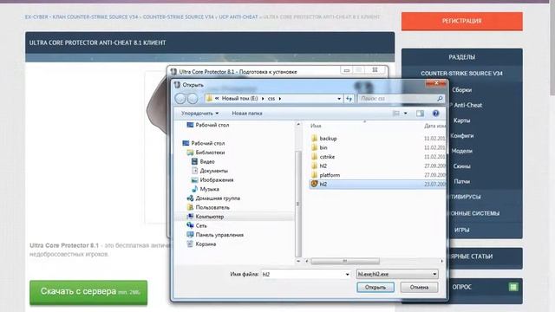Click the Имя file name input field
Screen dimensions: 555x312
click(x=305, y=274)
